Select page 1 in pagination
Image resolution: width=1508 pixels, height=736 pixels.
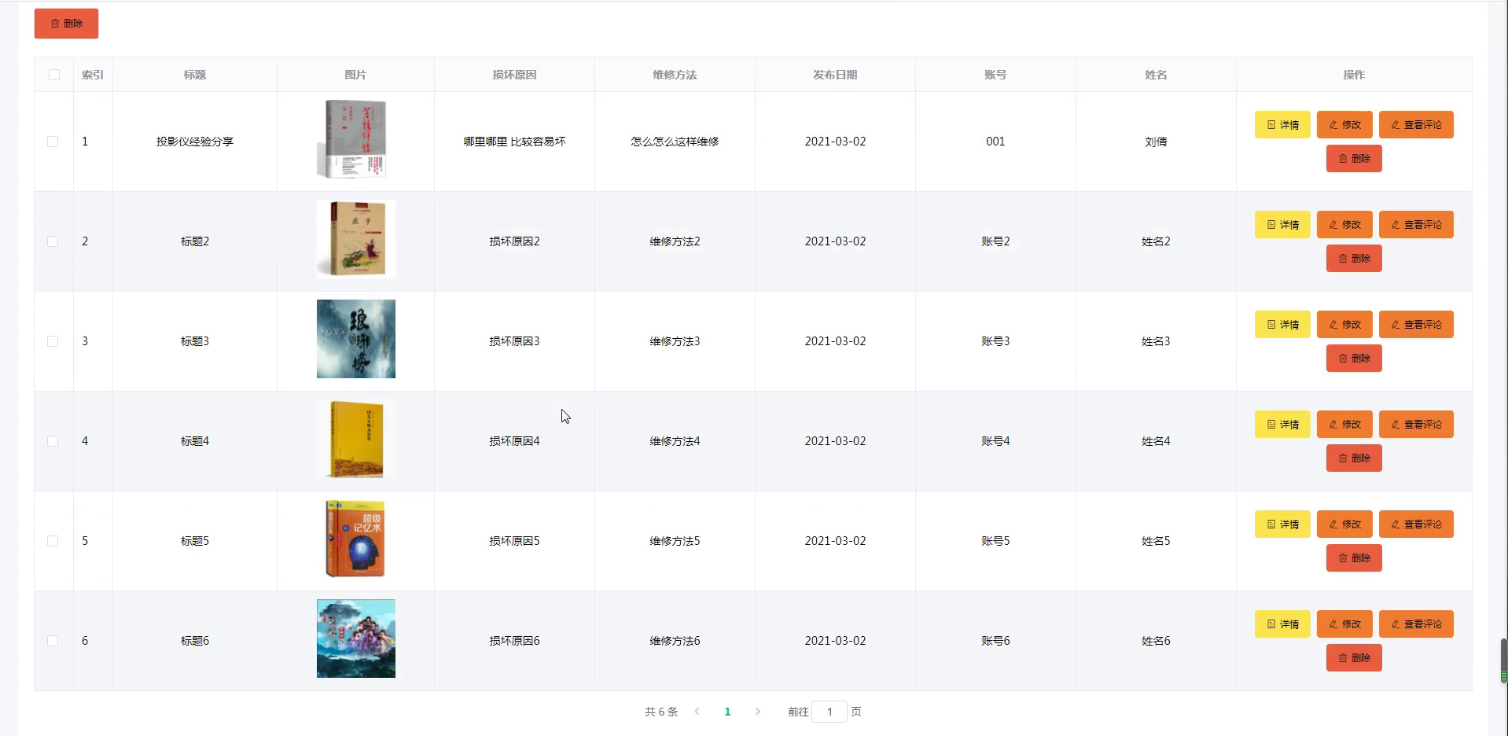pos(727,712)
